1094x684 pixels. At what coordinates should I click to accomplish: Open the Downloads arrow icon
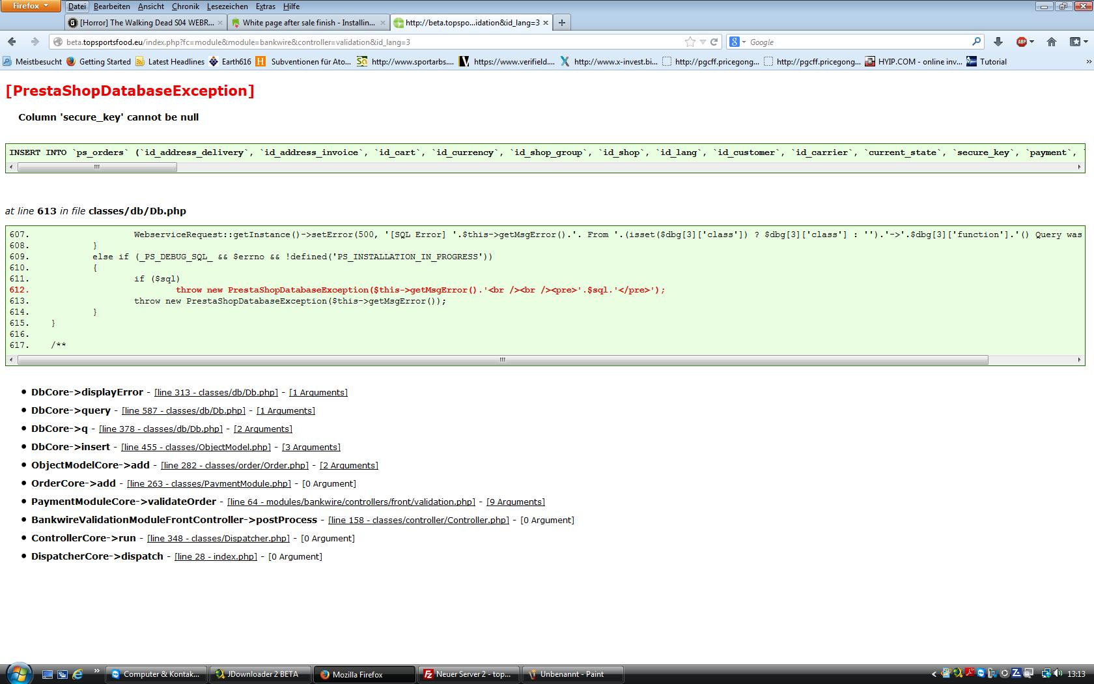[998, 42]
